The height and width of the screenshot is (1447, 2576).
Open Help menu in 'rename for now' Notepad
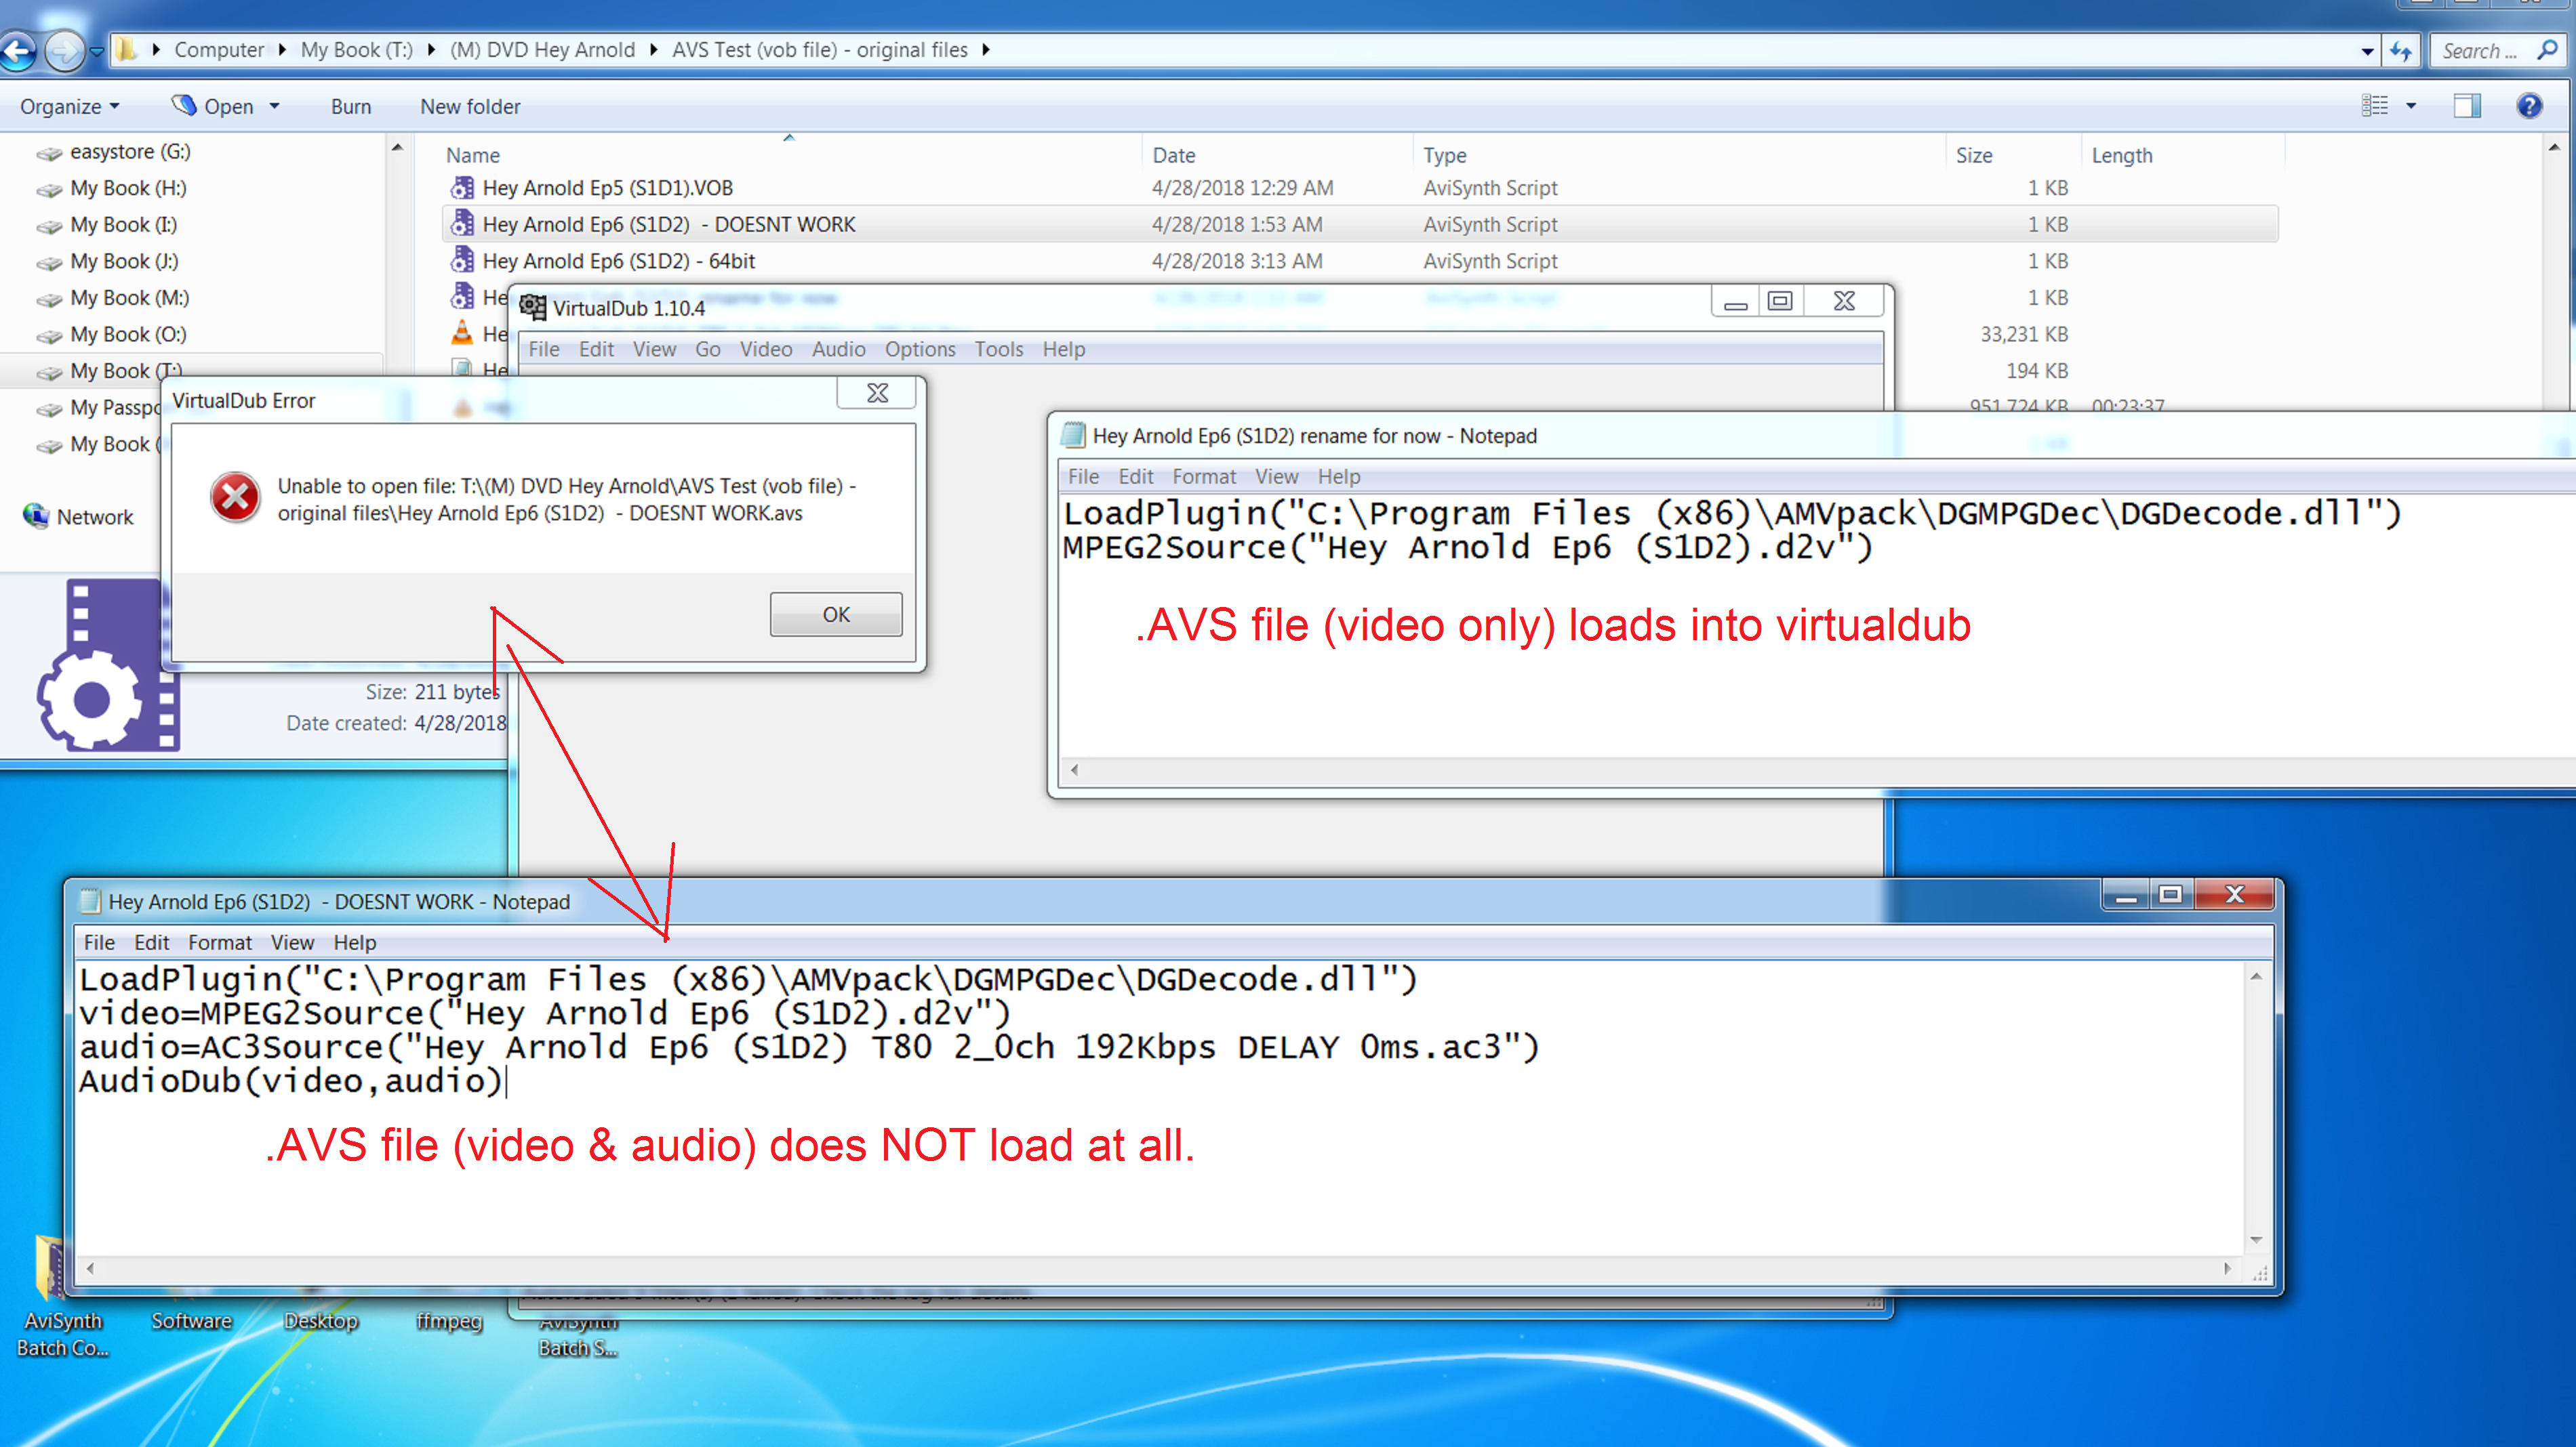coord(1338,477)
